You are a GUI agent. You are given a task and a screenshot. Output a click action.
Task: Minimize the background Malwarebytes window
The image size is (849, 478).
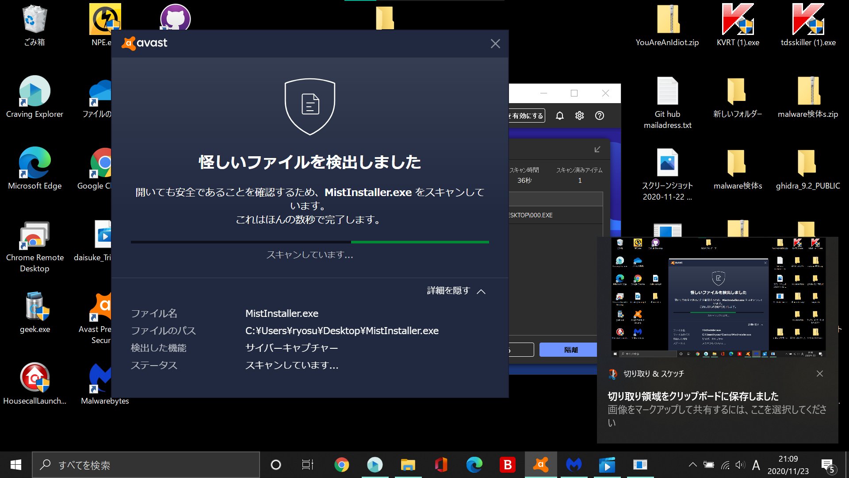[x=543, y=93]
